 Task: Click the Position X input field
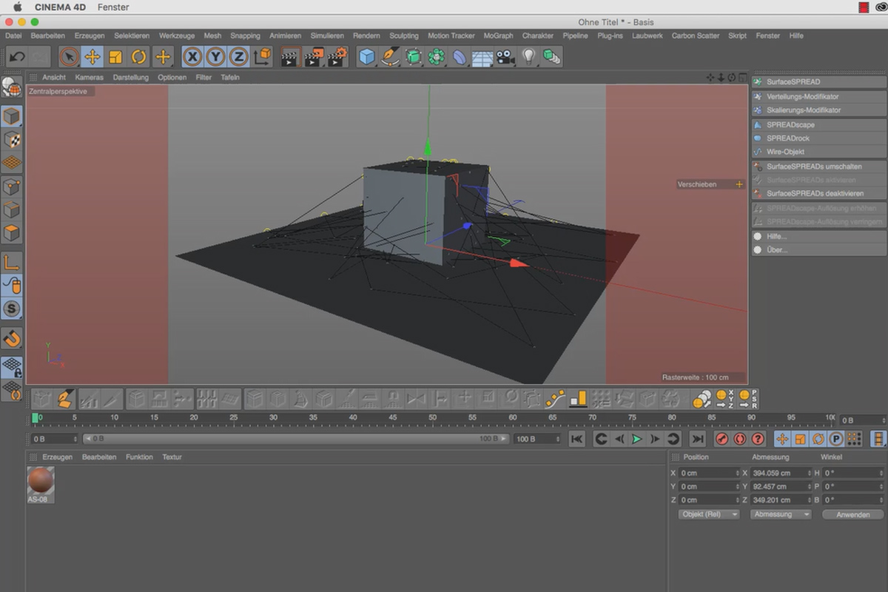(x=710, y=473)
